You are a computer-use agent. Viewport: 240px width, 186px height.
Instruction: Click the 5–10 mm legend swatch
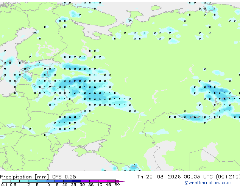click(x=42, y=181)
